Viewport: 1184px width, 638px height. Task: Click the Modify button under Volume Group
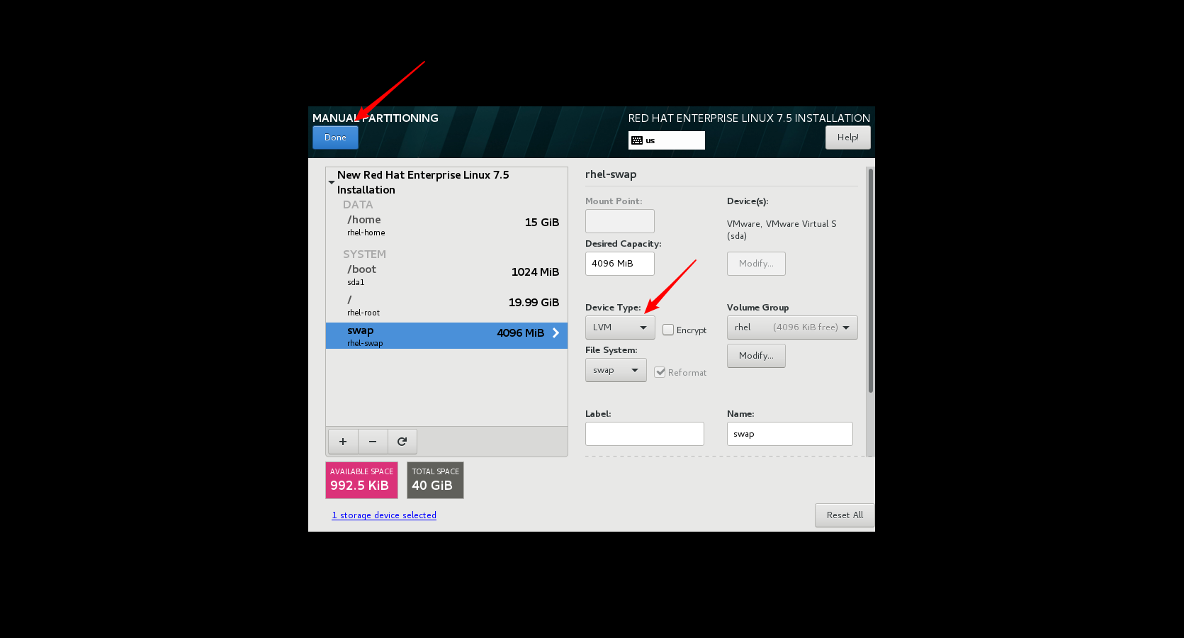tap(756, 356)
